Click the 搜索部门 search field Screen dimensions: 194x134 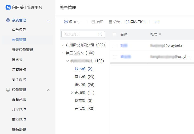pyautogui.click(x=83, y=34)
